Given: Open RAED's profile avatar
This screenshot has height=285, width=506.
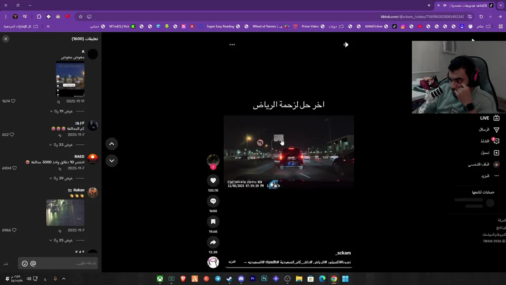Looking at the screenshot, I should point(93,159).
